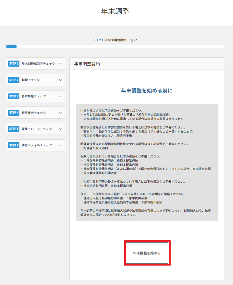Image resolution: width=233 pixels, height=285 pixels.
Task: Click the 年末調整 page title
Action: click(x=115, y=11)
